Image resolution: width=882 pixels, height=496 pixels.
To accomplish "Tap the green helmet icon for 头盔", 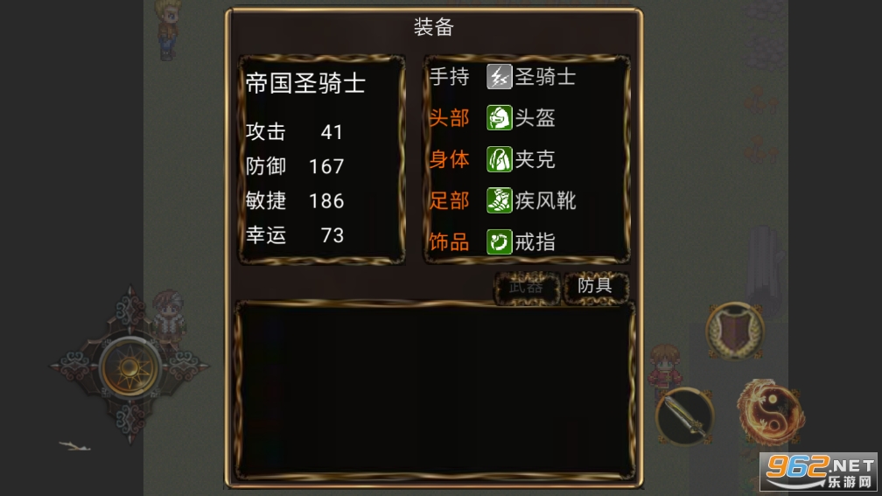I will [499, 118].
